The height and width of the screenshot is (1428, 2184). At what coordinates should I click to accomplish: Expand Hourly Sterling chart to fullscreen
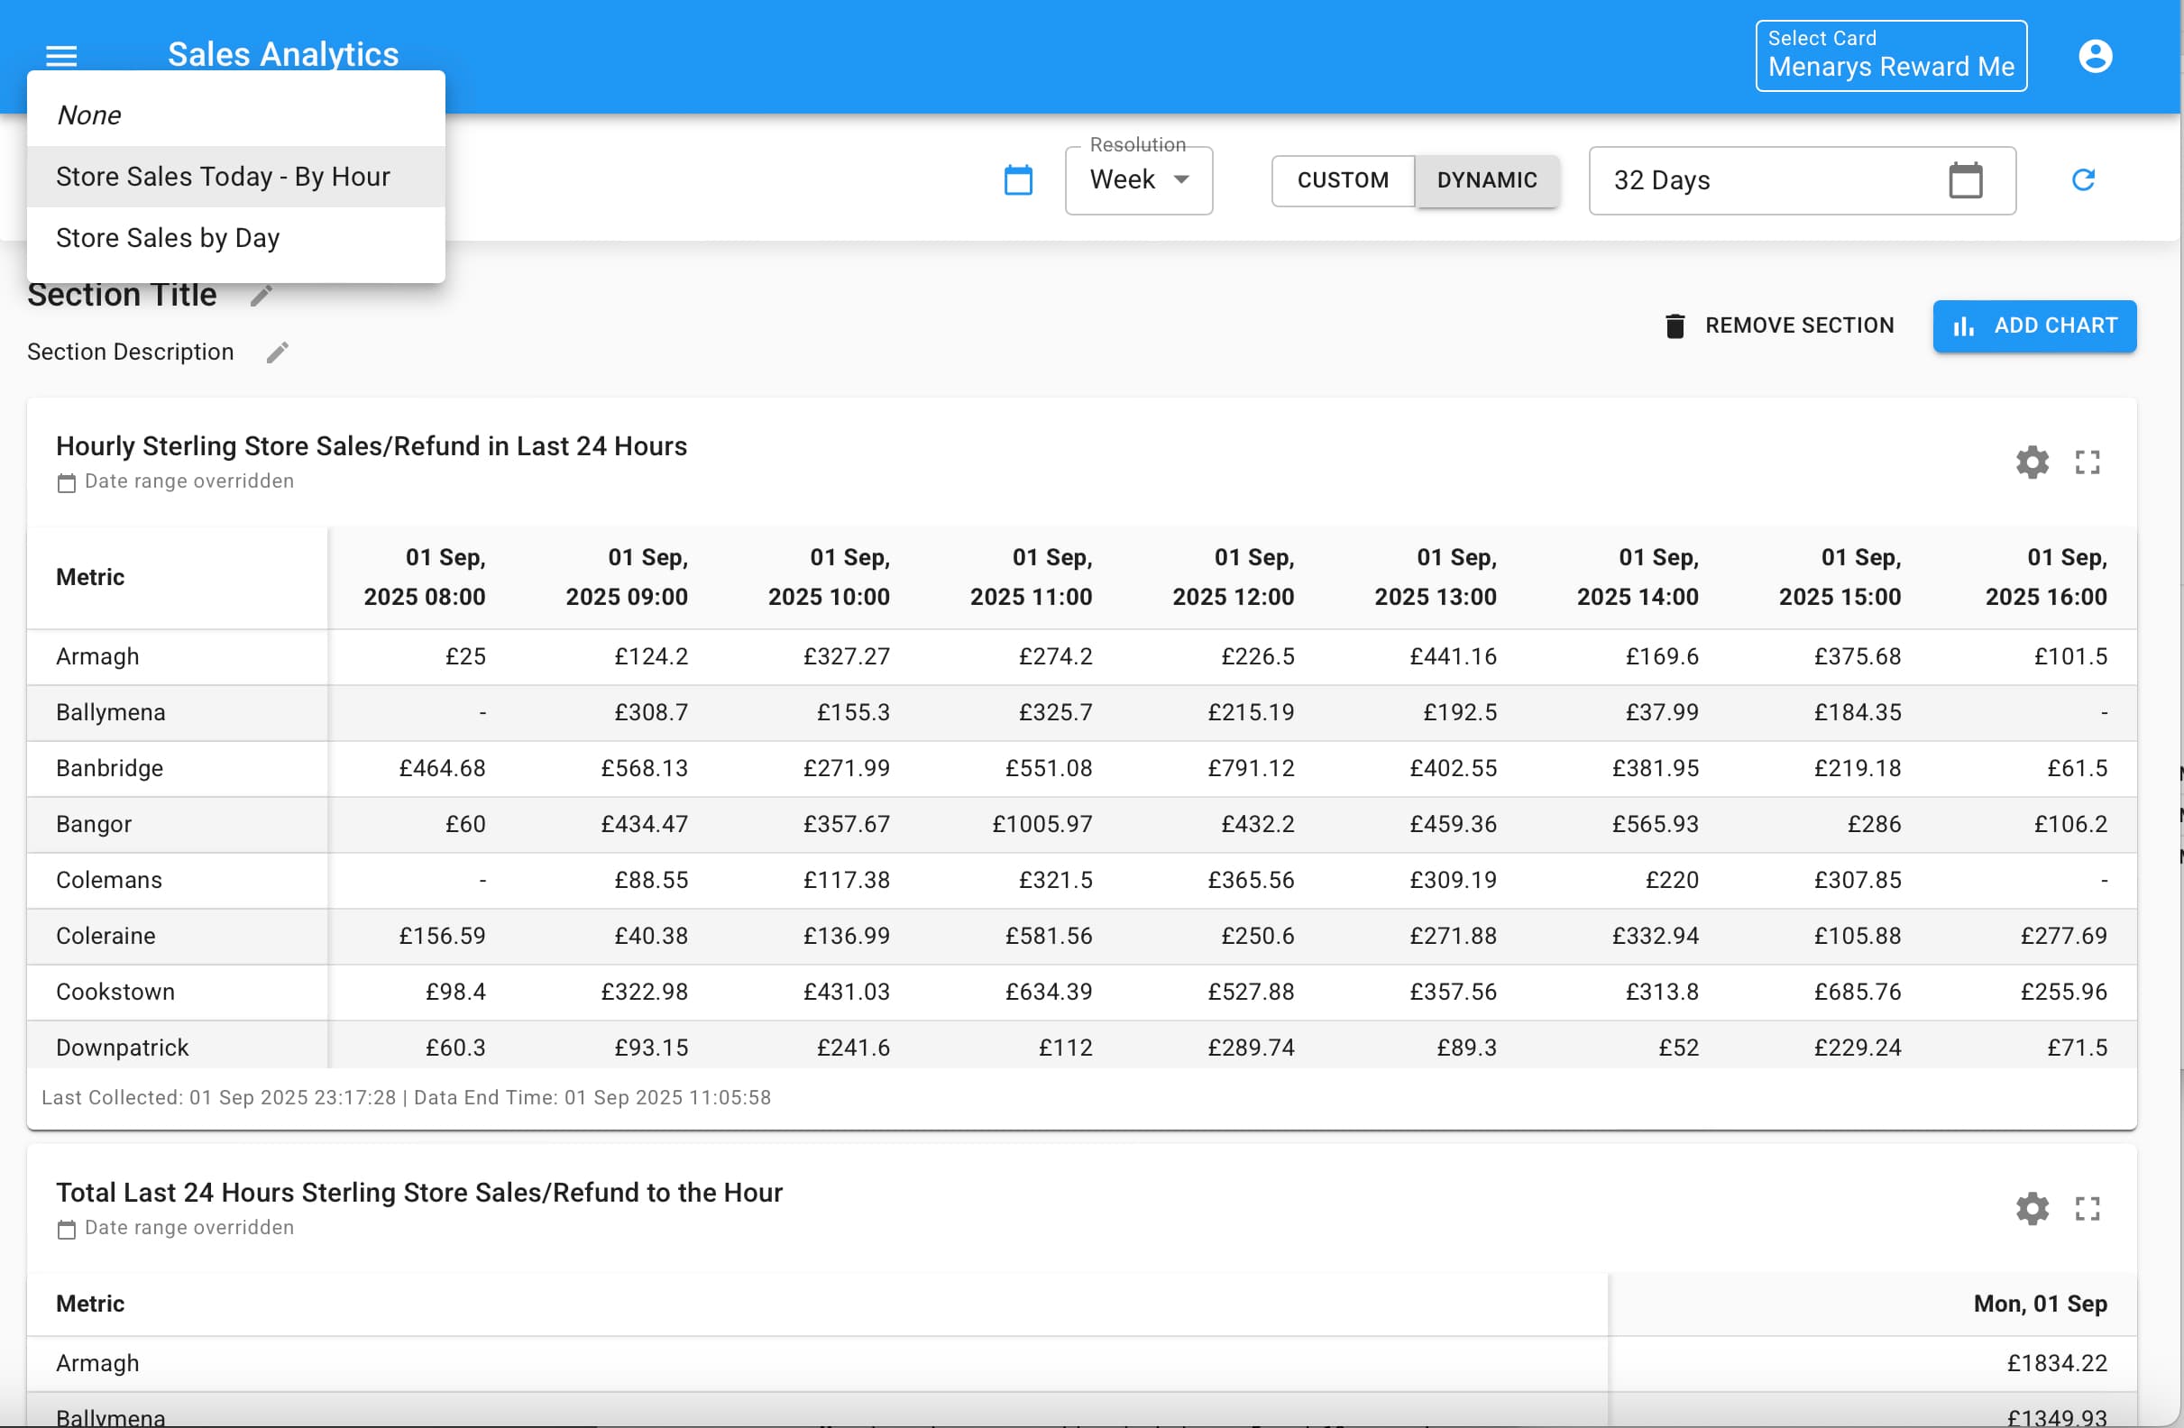pyautogui.click(x=2088, y=462)
